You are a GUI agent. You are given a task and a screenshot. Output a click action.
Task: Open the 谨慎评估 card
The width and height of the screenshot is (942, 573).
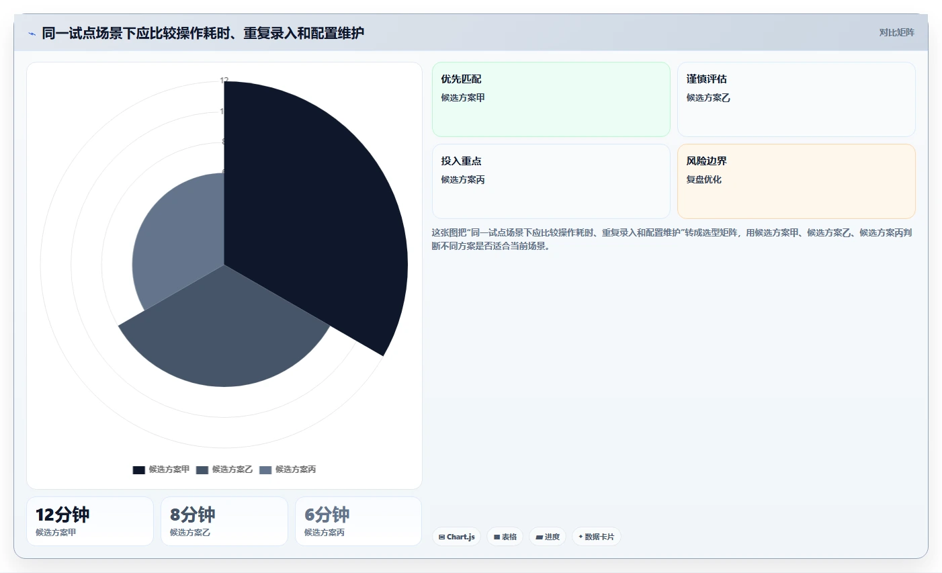coord(796,99)
